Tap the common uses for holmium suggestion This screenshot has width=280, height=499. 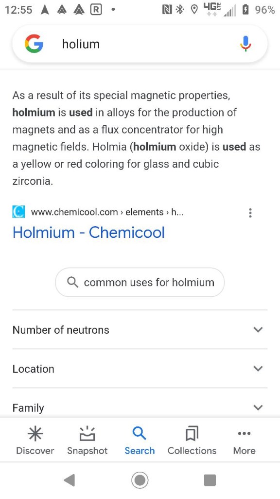pyautogui.click(x=140, y=282)
